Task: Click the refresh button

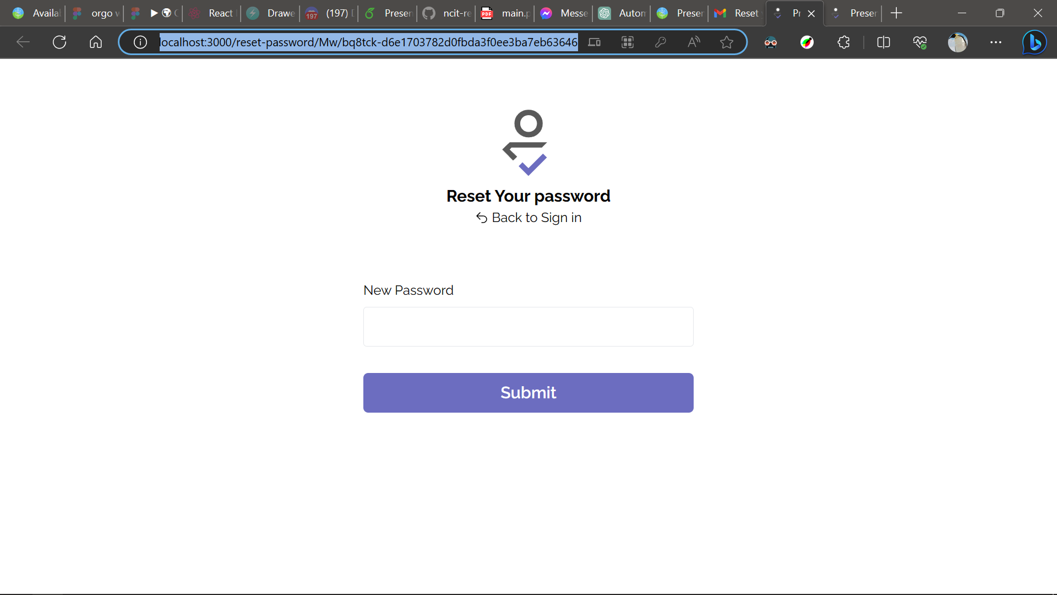Action: [x=60, y=41]
